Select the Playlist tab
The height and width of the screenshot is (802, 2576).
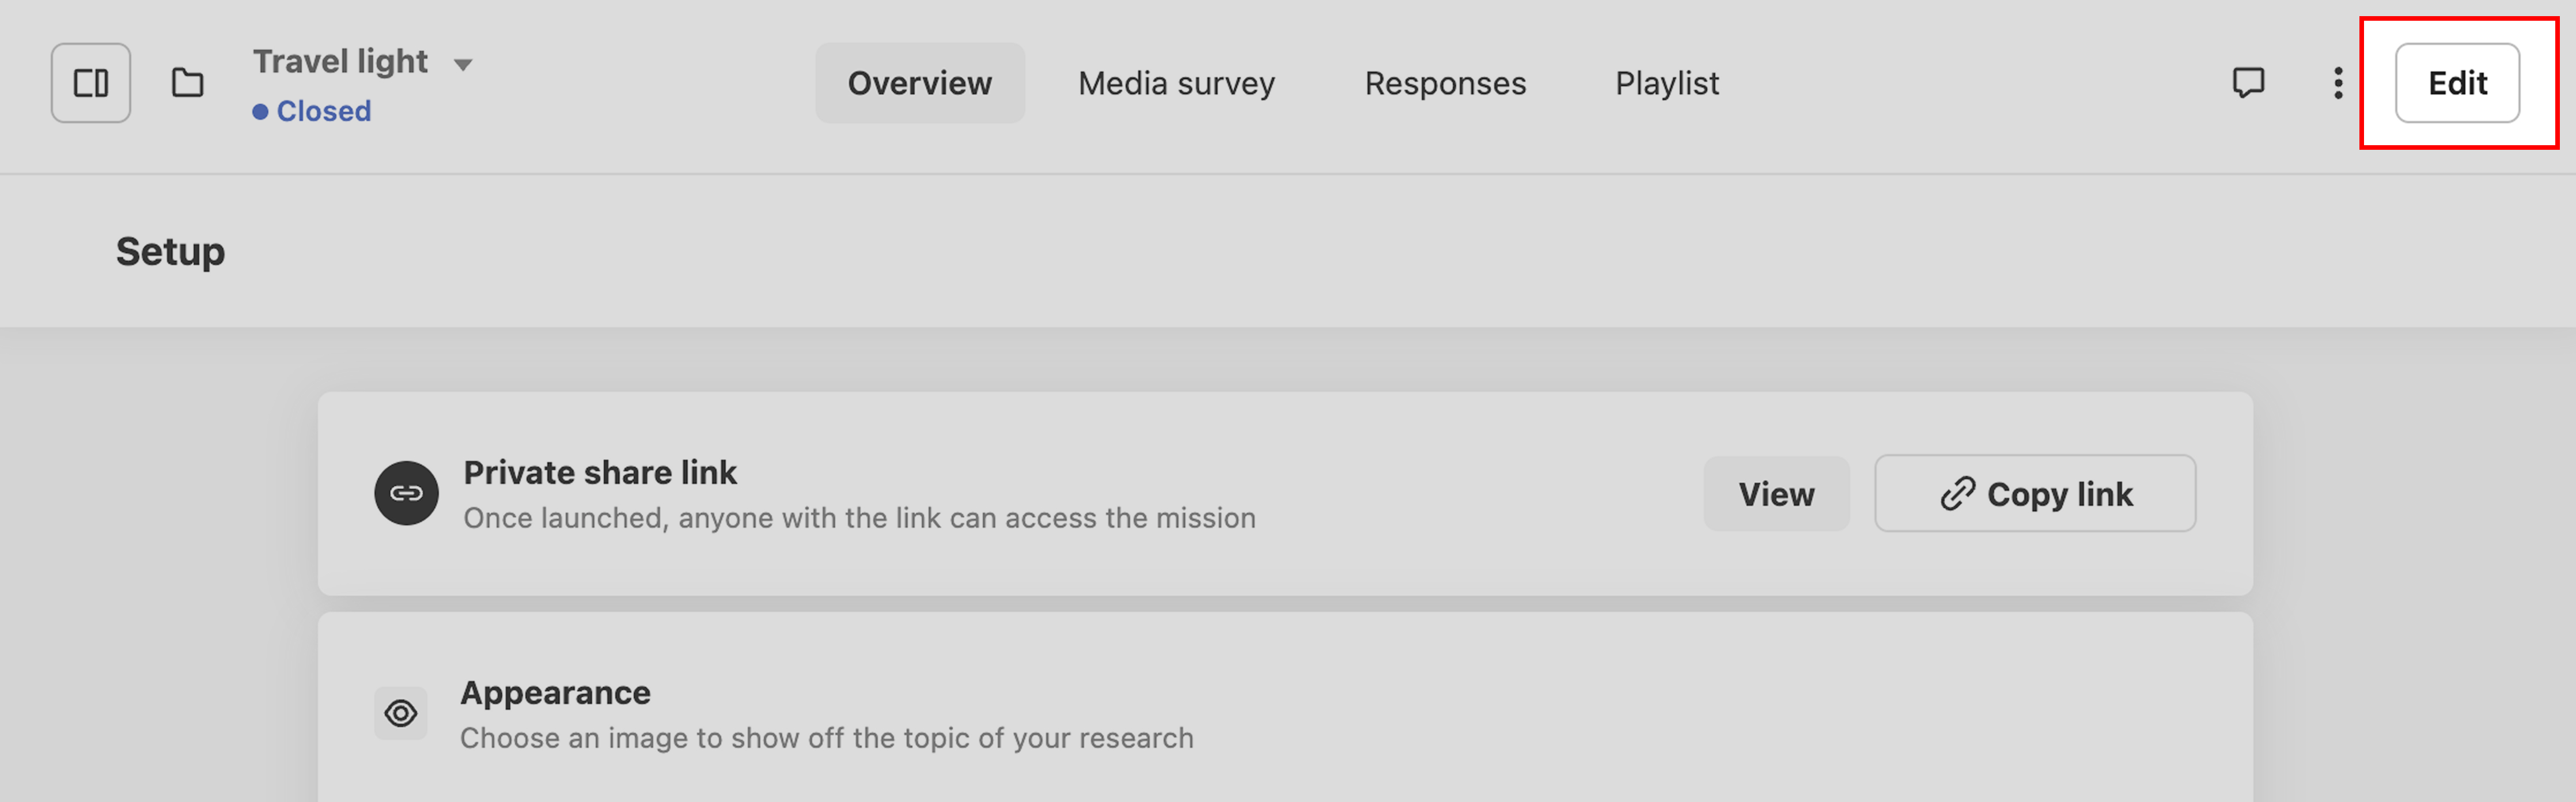(x=1667, y=83)
